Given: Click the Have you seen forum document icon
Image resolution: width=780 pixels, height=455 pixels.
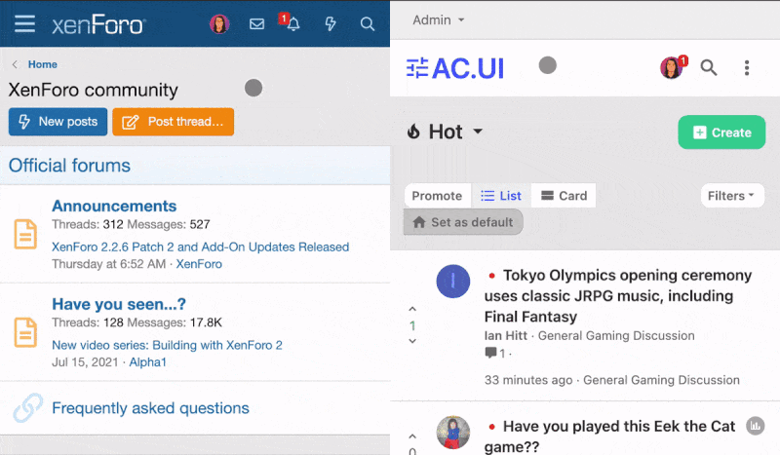Looking at the screenshot, I should tap(25, 332).
